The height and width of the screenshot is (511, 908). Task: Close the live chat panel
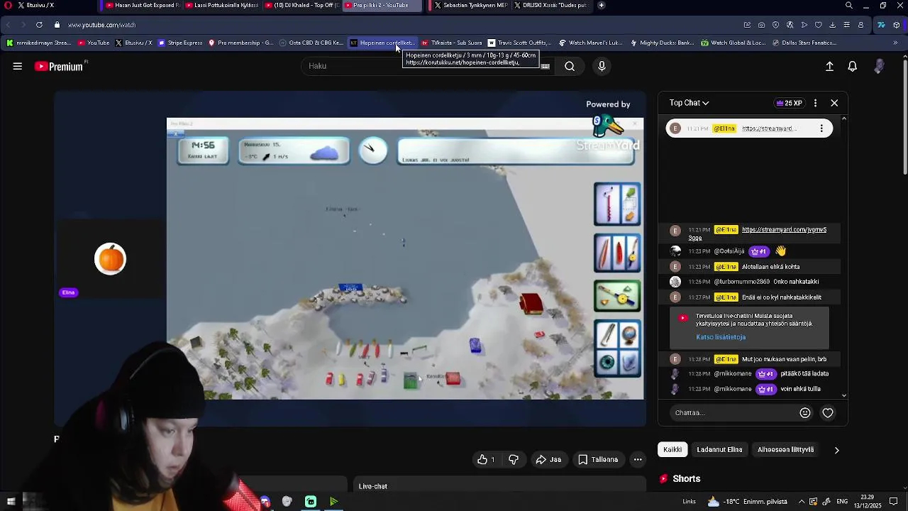(x=834, y=103)
